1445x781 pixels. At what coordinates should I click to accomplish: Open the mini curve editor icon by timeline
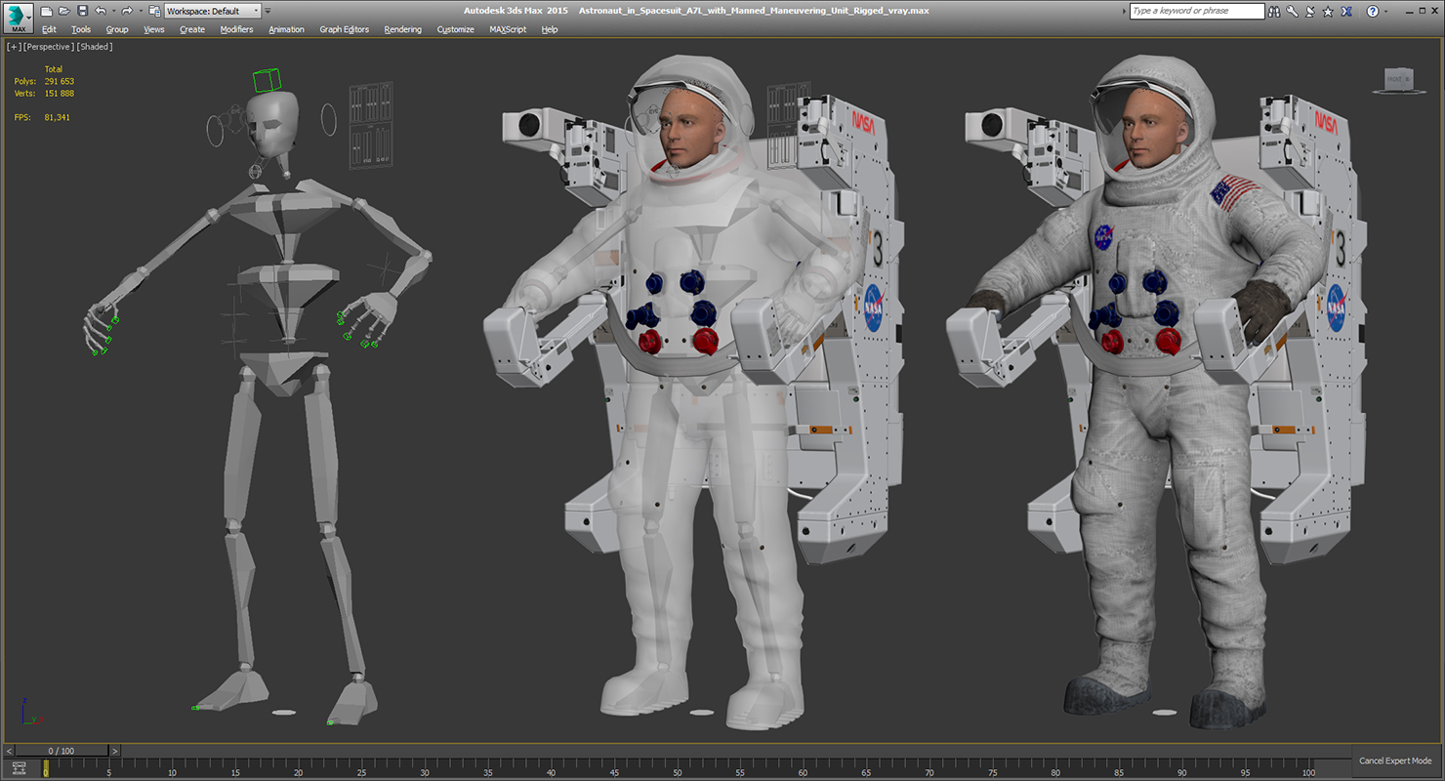point(19,768)
